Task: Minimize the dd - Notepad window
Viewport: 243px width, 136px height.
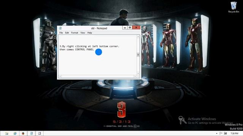Action: click(x=125, y=28)
